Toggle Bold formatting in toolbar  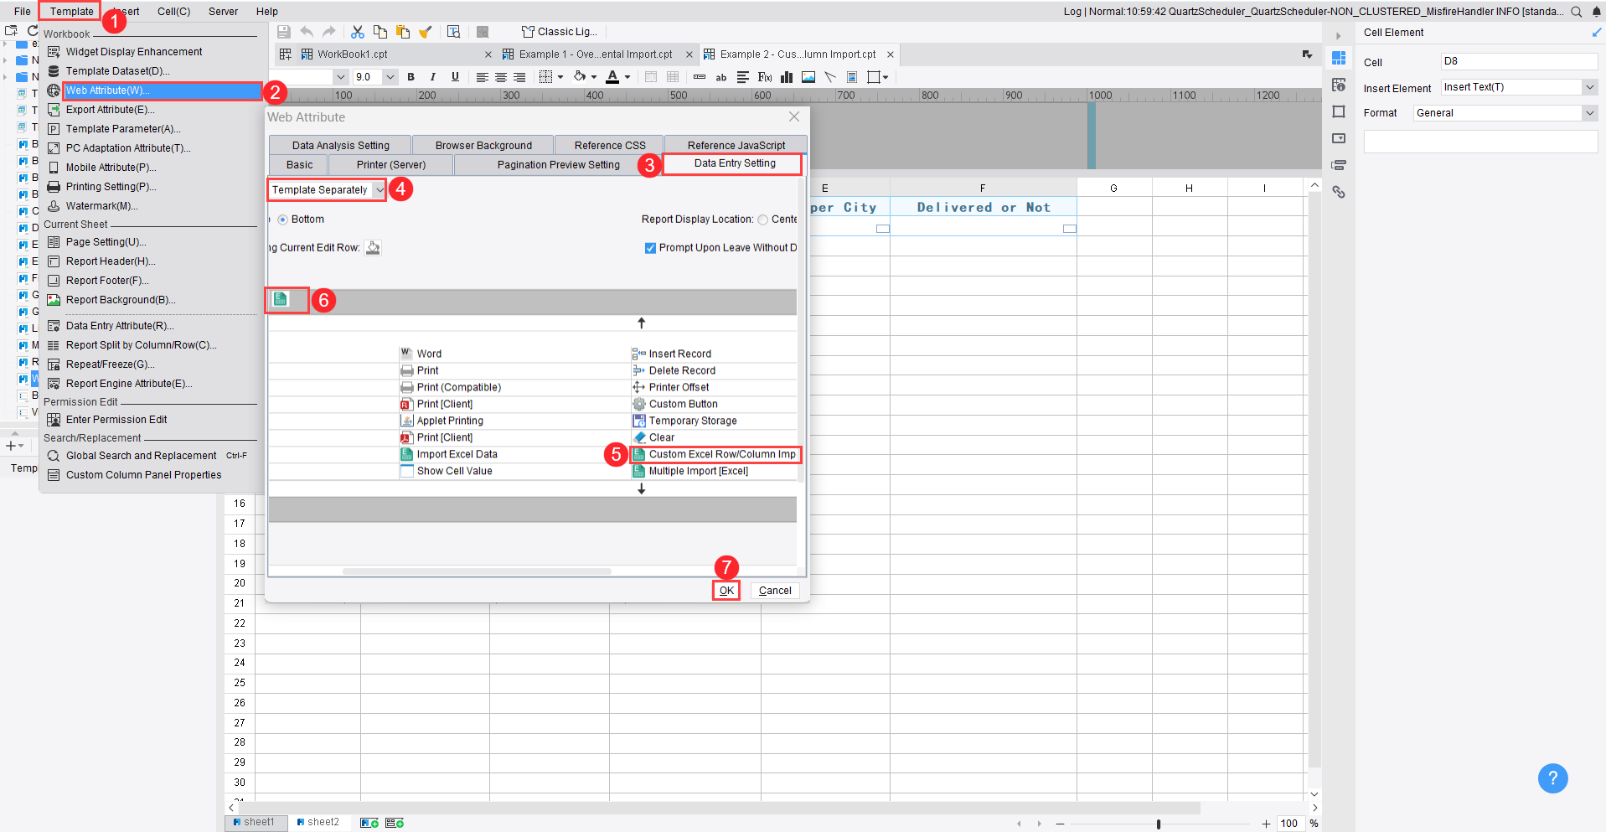411,77
